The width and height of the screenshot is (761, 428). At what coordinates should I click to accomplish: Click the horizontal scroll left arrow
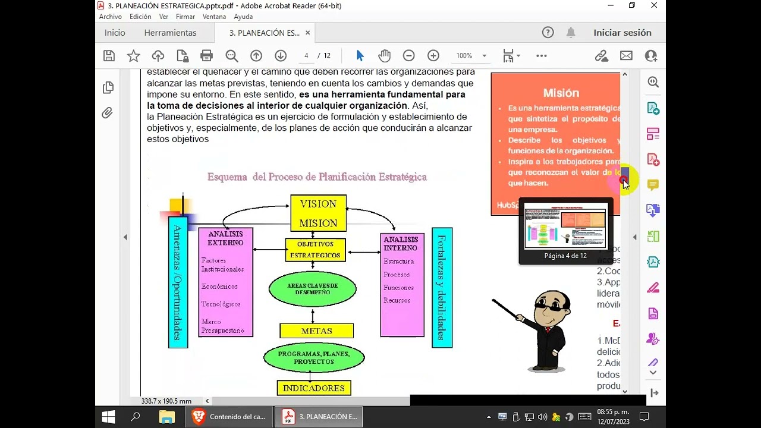tap(207, 401)
